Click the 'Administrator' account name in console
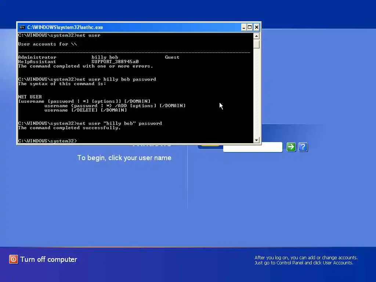This screenshot has width=376, height=282. point(37,57)
